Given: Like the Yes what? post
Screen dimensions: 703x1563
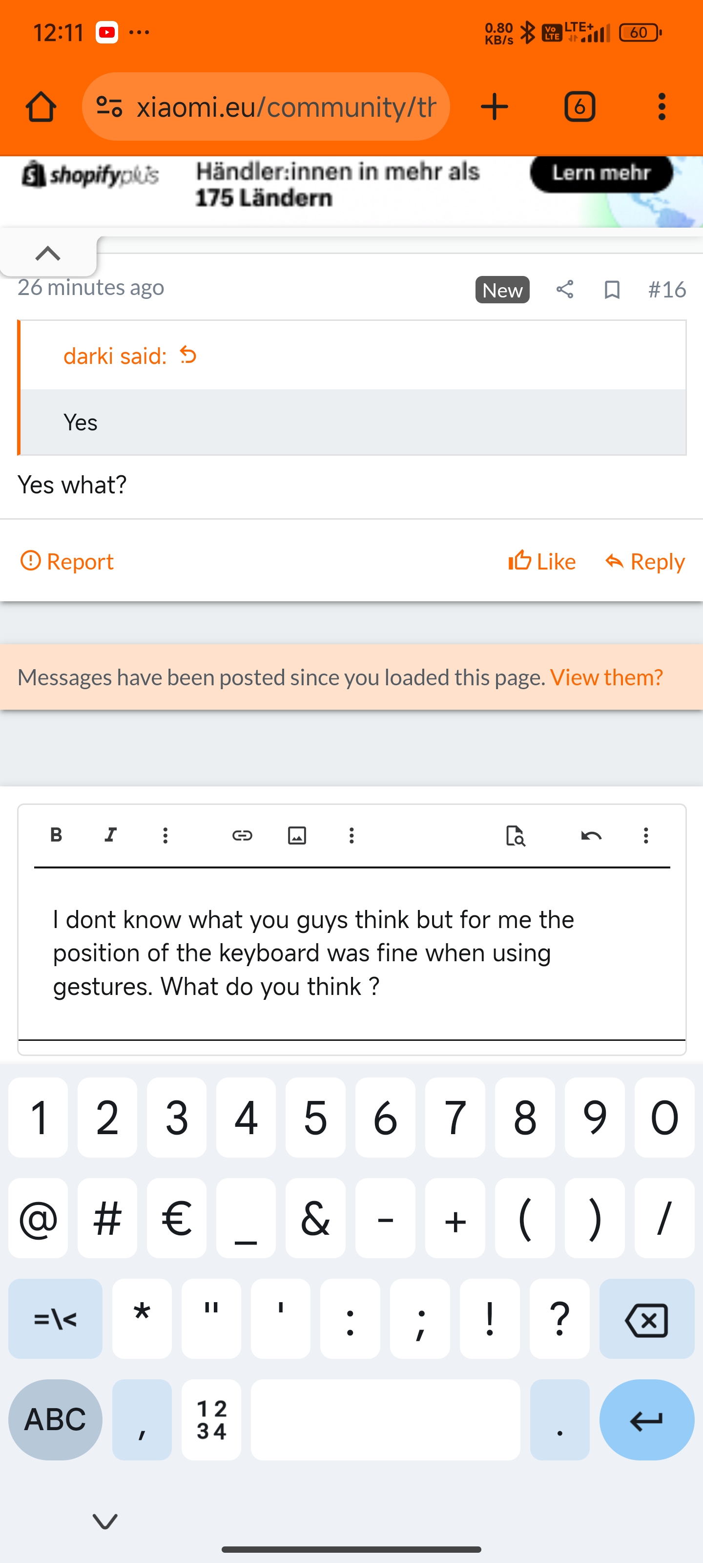Looking at the screenshot, I should (x=542, y=561).
